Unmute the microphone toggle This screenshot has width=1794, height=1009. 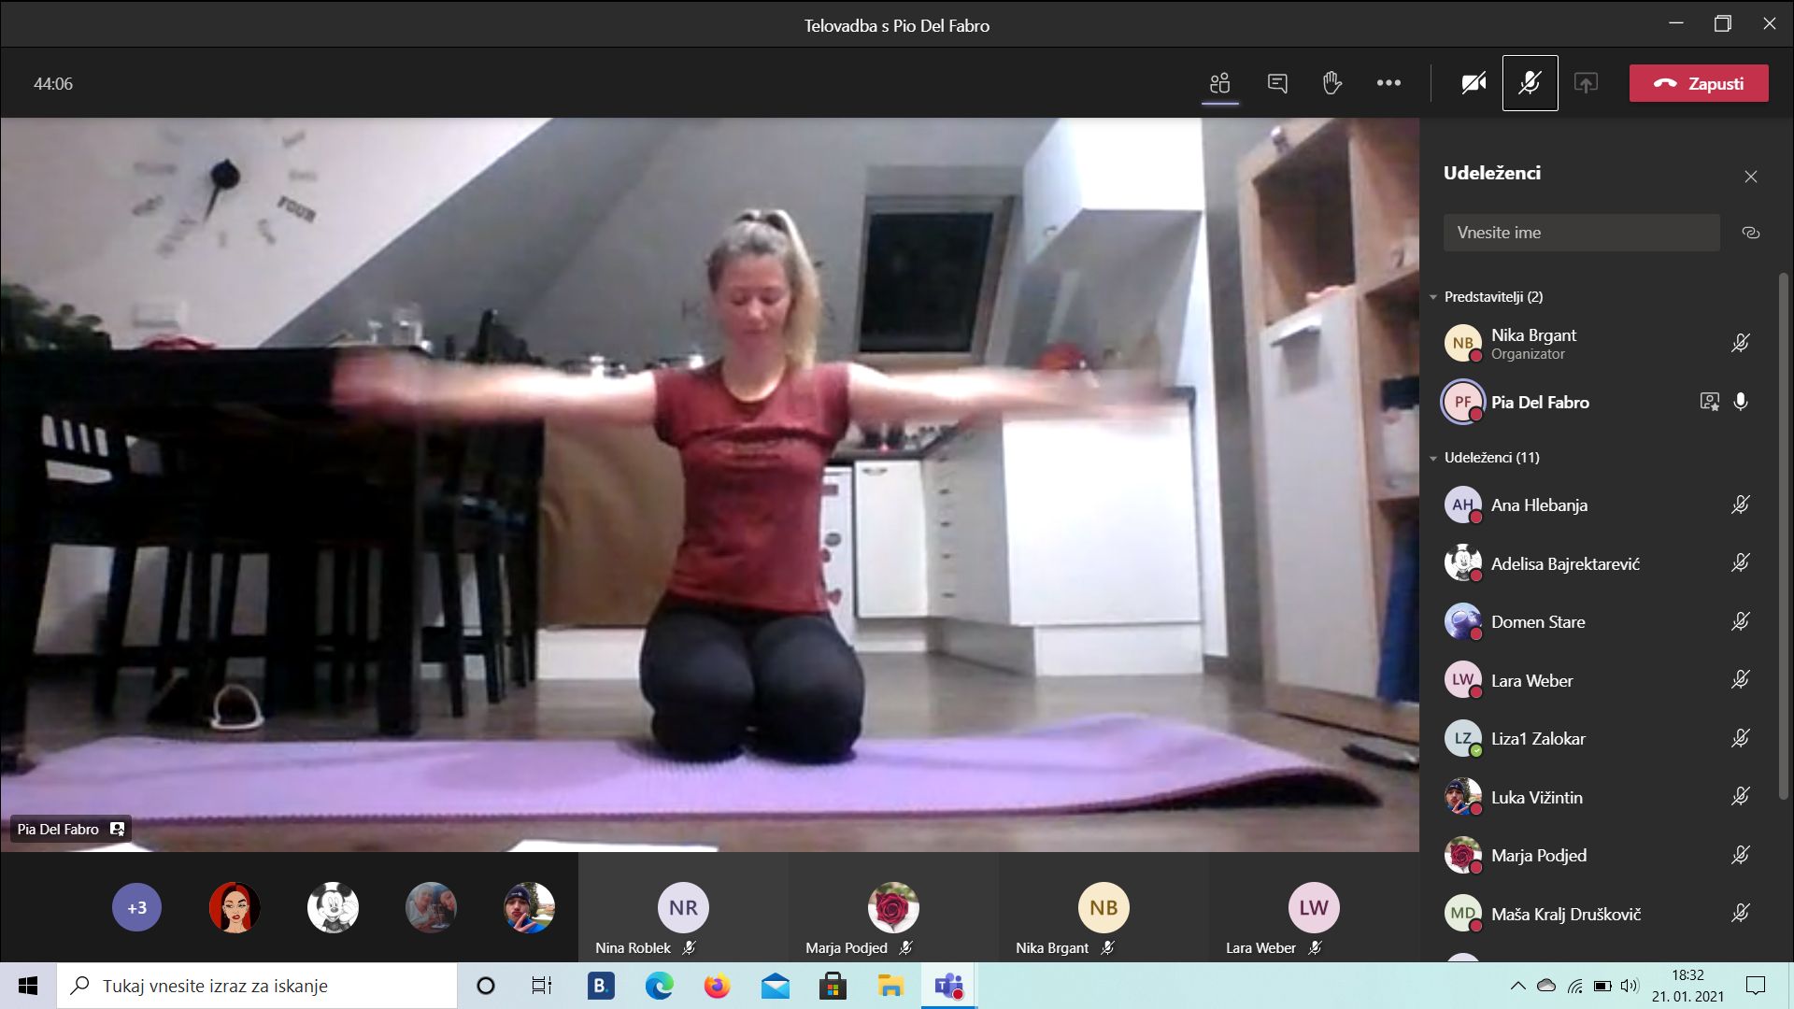point(1530,83)
